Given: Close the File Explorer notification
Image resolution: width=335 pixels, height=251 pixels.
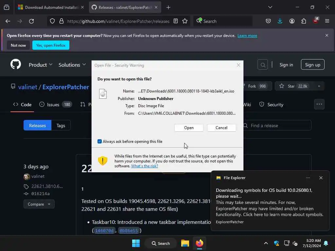Looking at the screenshot, I should pos(321,178).
